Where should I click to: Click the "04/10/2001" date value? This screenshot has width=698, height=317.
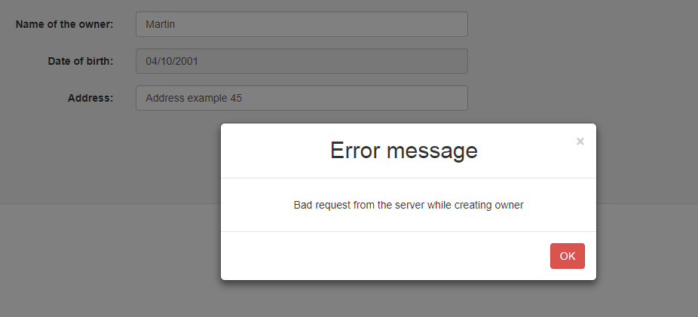coord(172,62)
